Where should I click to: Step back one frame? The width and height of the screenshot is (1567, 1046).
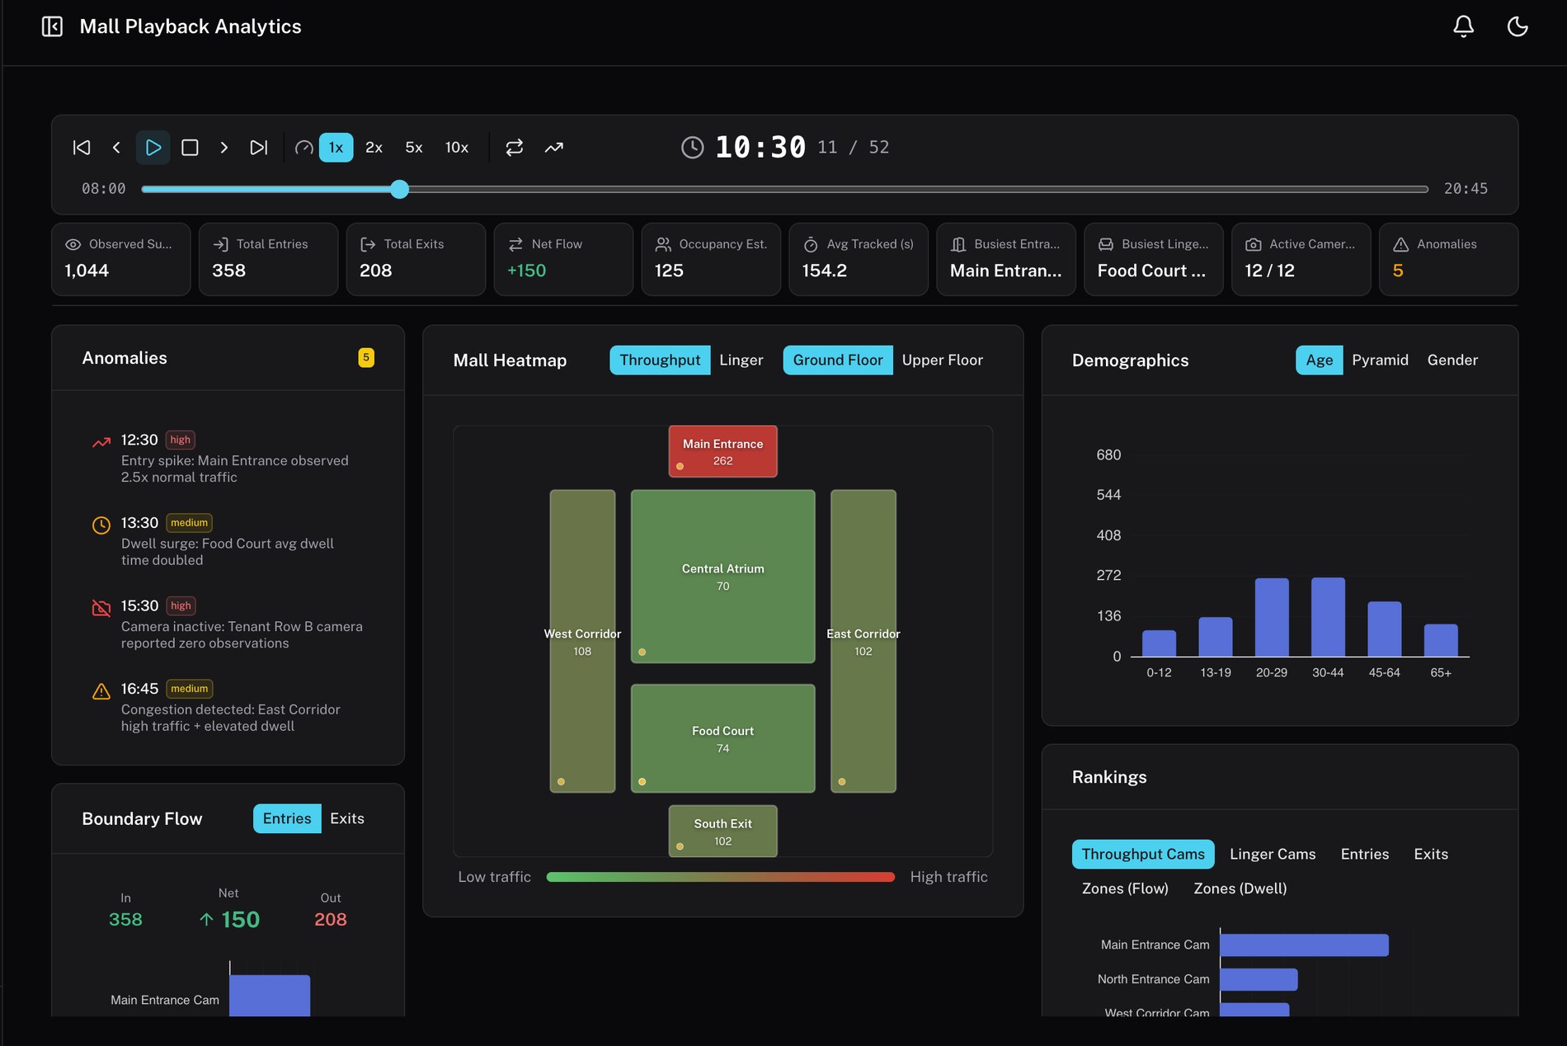[x=116, y=148]
